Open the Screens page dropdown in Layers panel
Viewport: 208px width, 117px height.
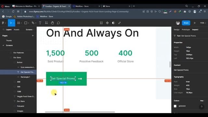click(x=30, y=30)
